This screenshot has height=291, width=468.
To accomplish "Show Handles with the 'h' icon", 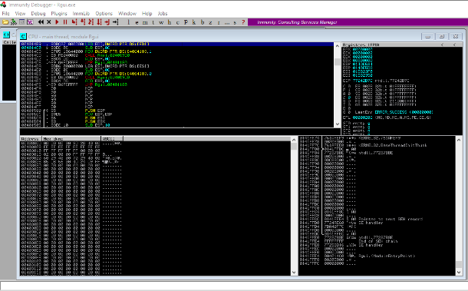I will click(x=170, y=22).
